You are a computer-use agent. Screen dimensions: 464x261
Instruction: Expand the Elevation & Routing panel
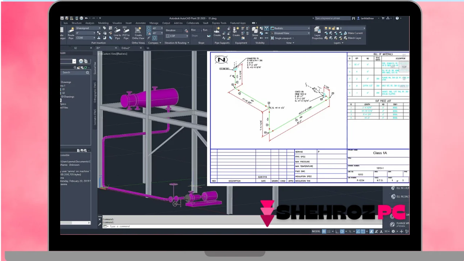point(177,43)
